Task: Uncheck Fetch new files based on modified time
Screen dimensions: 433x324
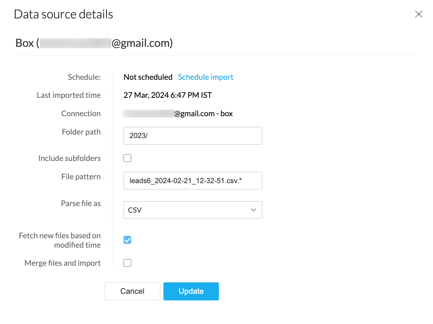Action: [x=127, y=240]
